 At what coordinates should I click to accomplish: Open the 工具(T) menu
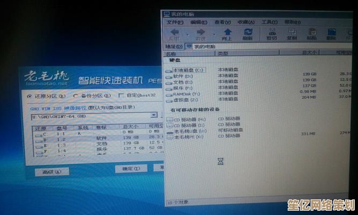click(269, 22)
